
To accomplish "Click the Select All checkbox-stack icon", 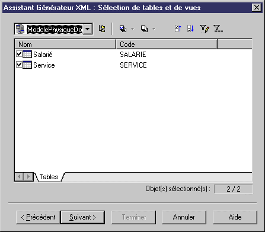I will [x=123, y=29].
